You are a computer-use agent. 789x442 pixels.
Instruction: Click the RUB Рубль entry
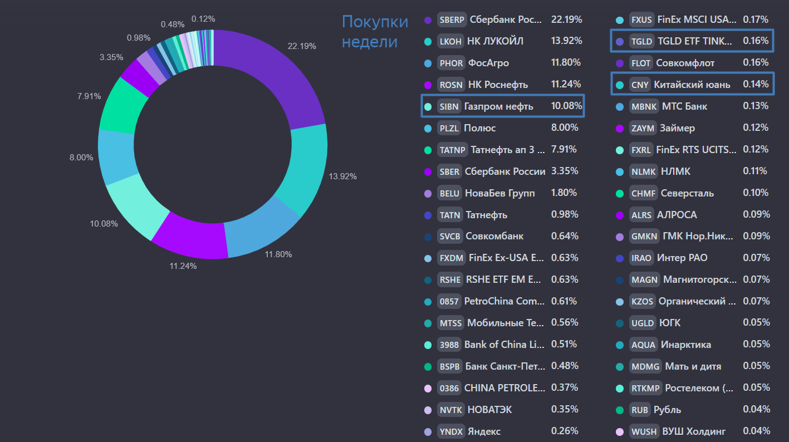693,410
